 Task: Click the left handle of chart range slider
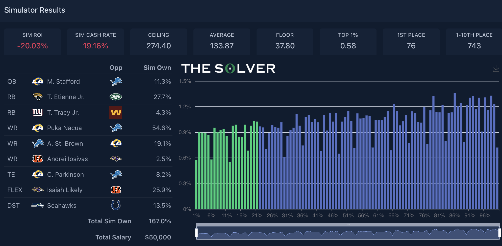pyautogui.click(x=196, y=233)
